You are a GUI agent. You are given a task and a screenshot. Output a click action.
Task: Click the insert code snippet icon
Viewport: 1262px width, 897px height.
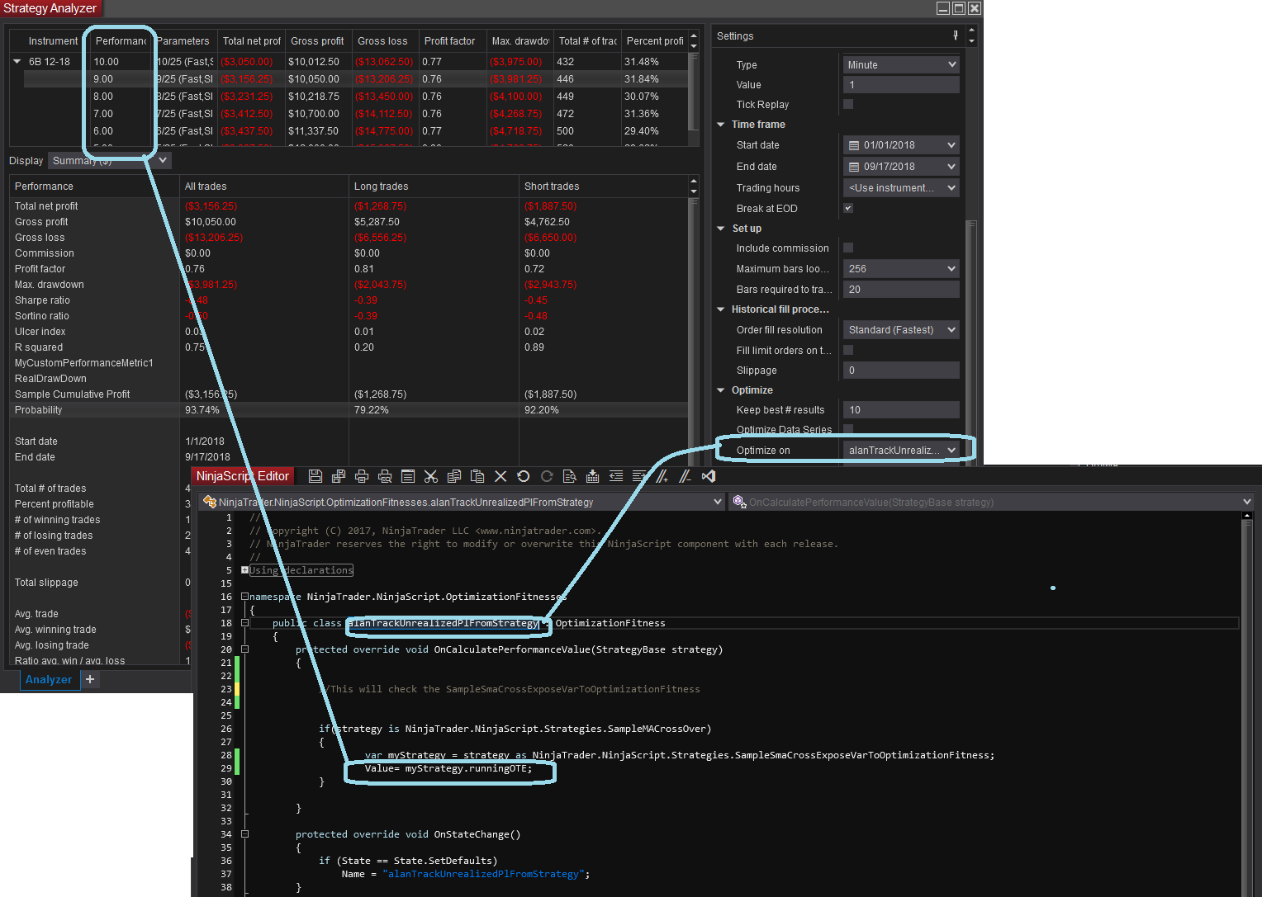pos(593,476)
